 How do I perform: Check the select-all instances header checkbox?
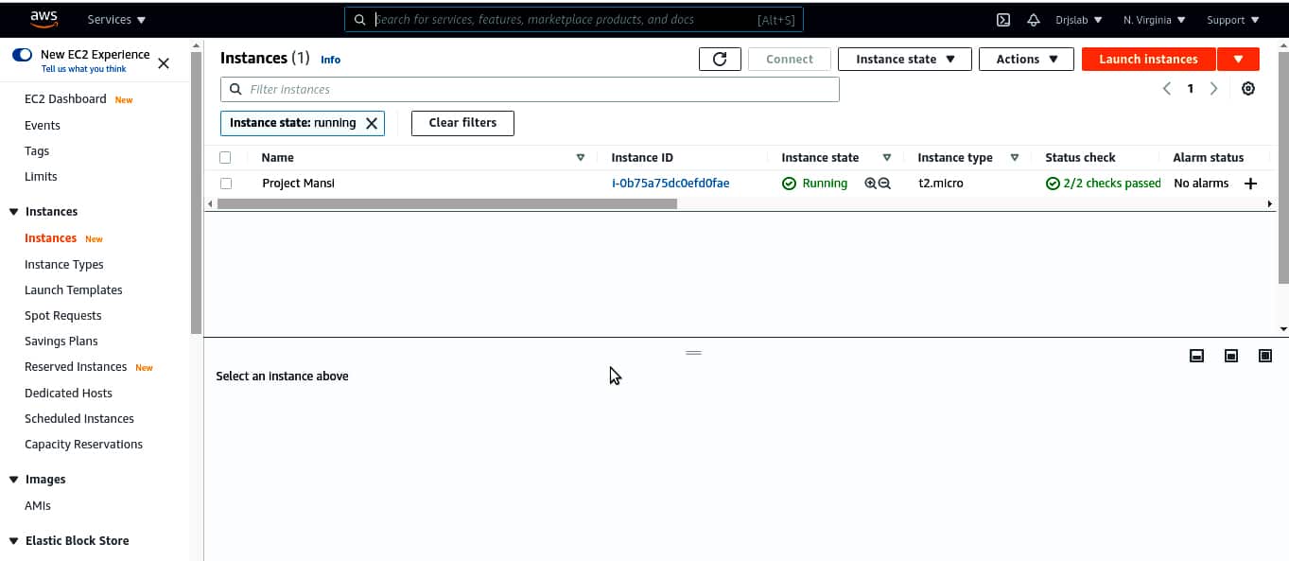click(225, 158)
